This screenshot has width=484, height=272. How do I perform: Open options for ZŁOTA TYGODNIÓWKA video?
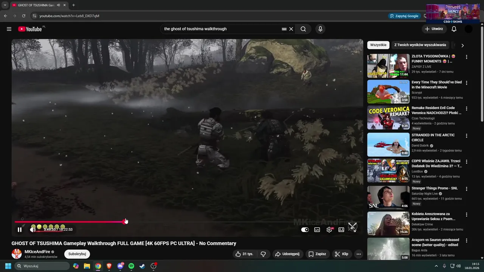pyautogui.click(x=466, y=57)
